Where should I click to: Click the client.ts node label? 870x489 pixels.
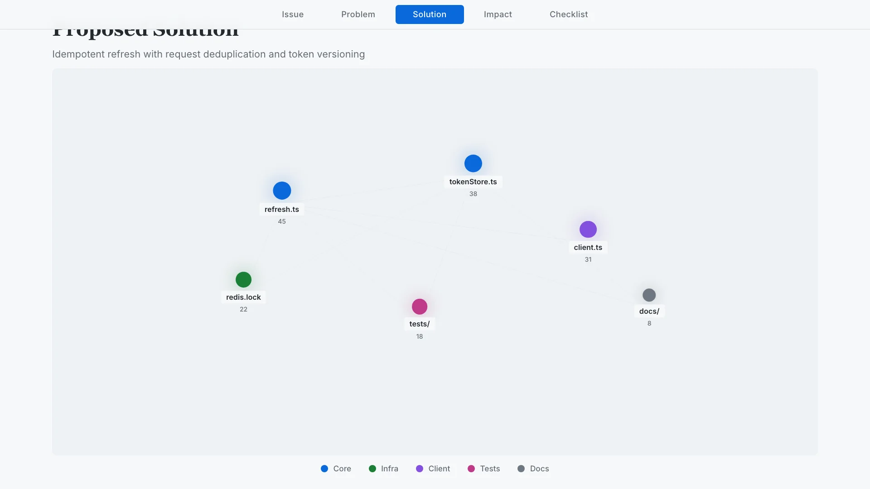point(588,247)
